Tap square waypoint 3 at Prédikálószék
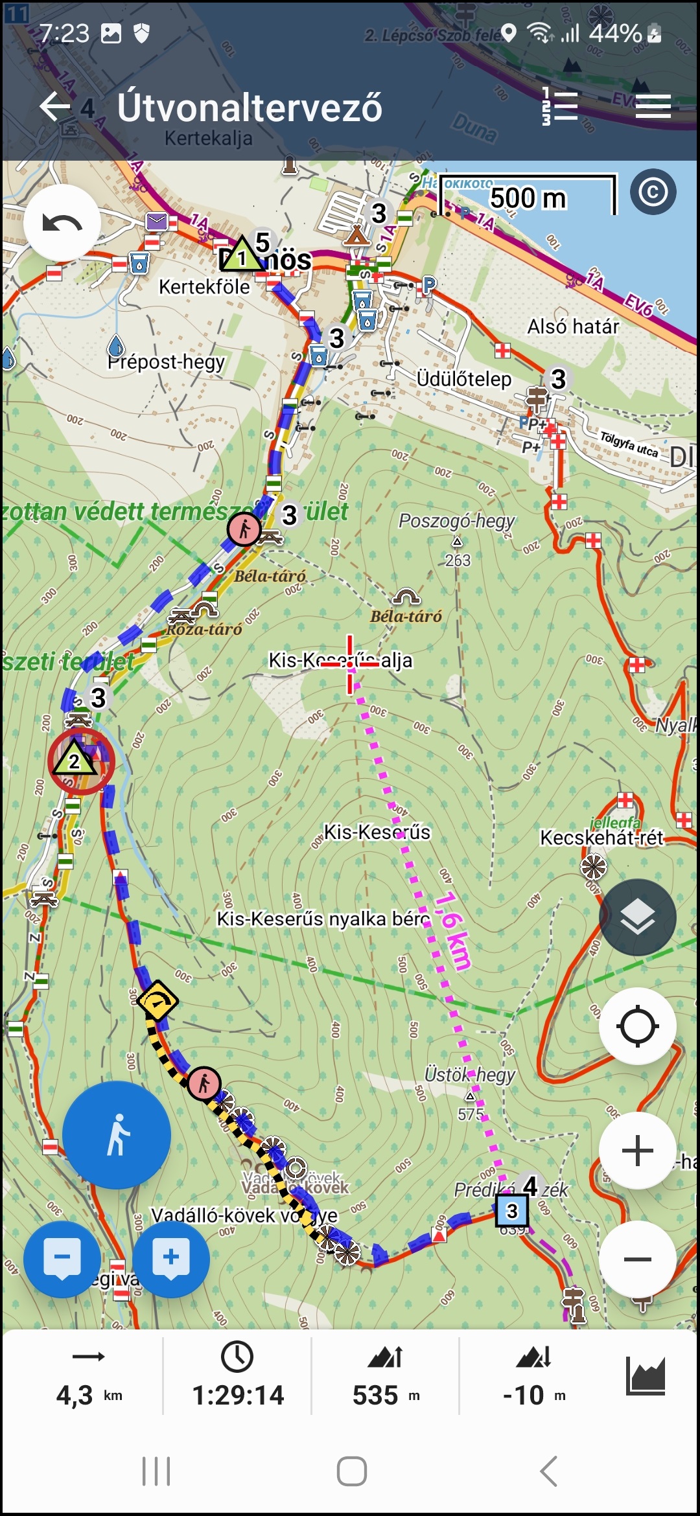Image resolution: width=700 pixels, height=1516 pixels. point(512,1210)
